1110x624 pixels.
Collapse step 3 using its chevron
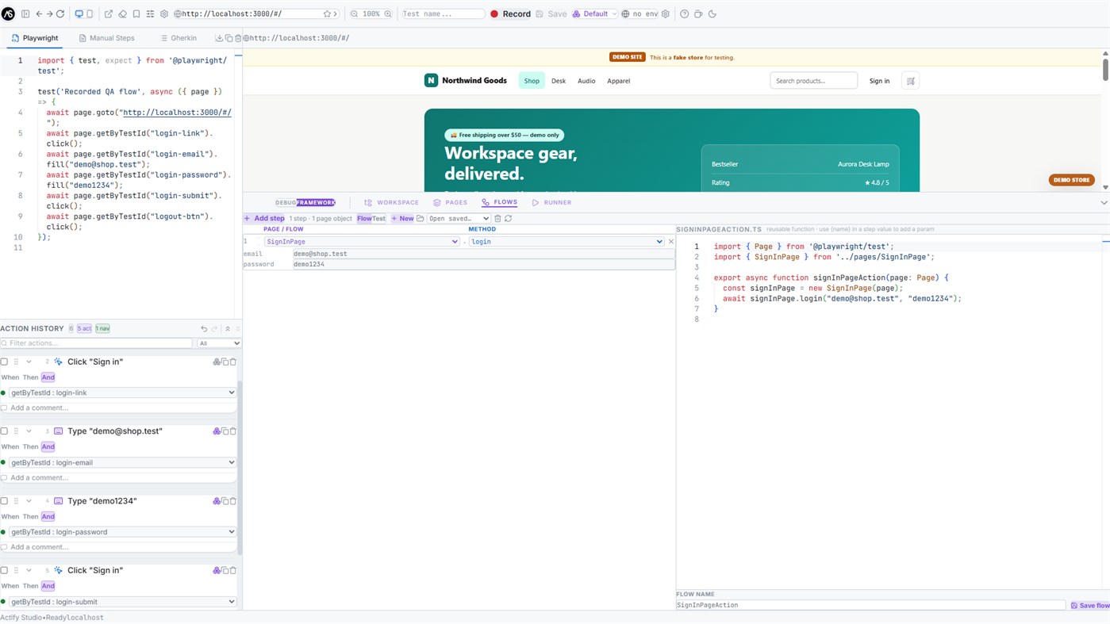click(29, 431)
